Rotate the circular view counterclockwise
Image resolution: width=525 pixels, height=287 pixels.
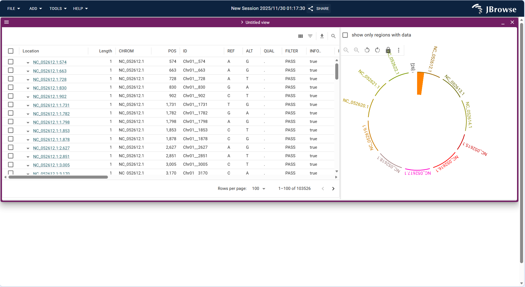click(367, 50)
